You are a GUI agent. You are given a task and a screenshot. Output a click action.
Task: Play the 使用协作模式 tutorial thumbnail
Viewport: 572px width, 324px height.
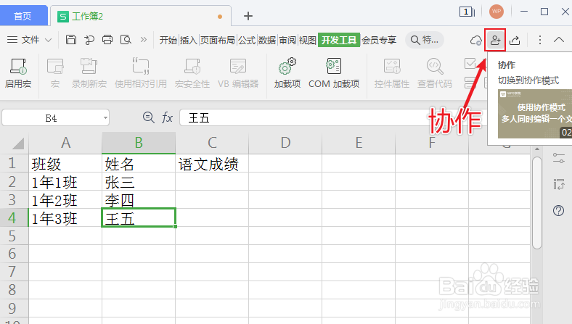point(535,114)
